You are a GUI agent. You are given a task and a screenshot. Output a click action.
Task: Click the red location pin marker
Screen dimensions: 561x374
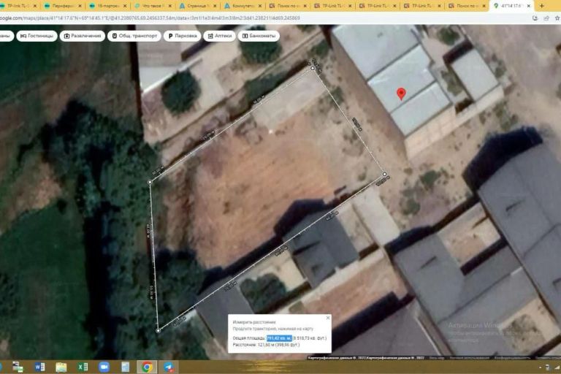400,93
